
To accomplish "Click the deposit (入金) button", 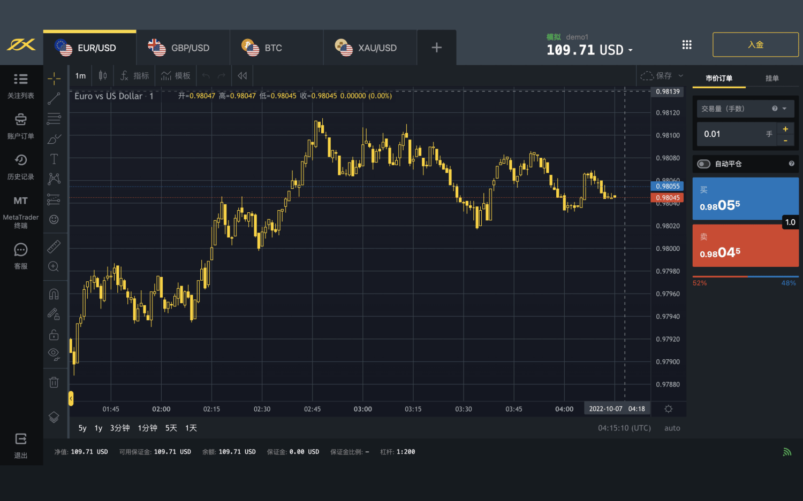I will (x=755, y=44).
